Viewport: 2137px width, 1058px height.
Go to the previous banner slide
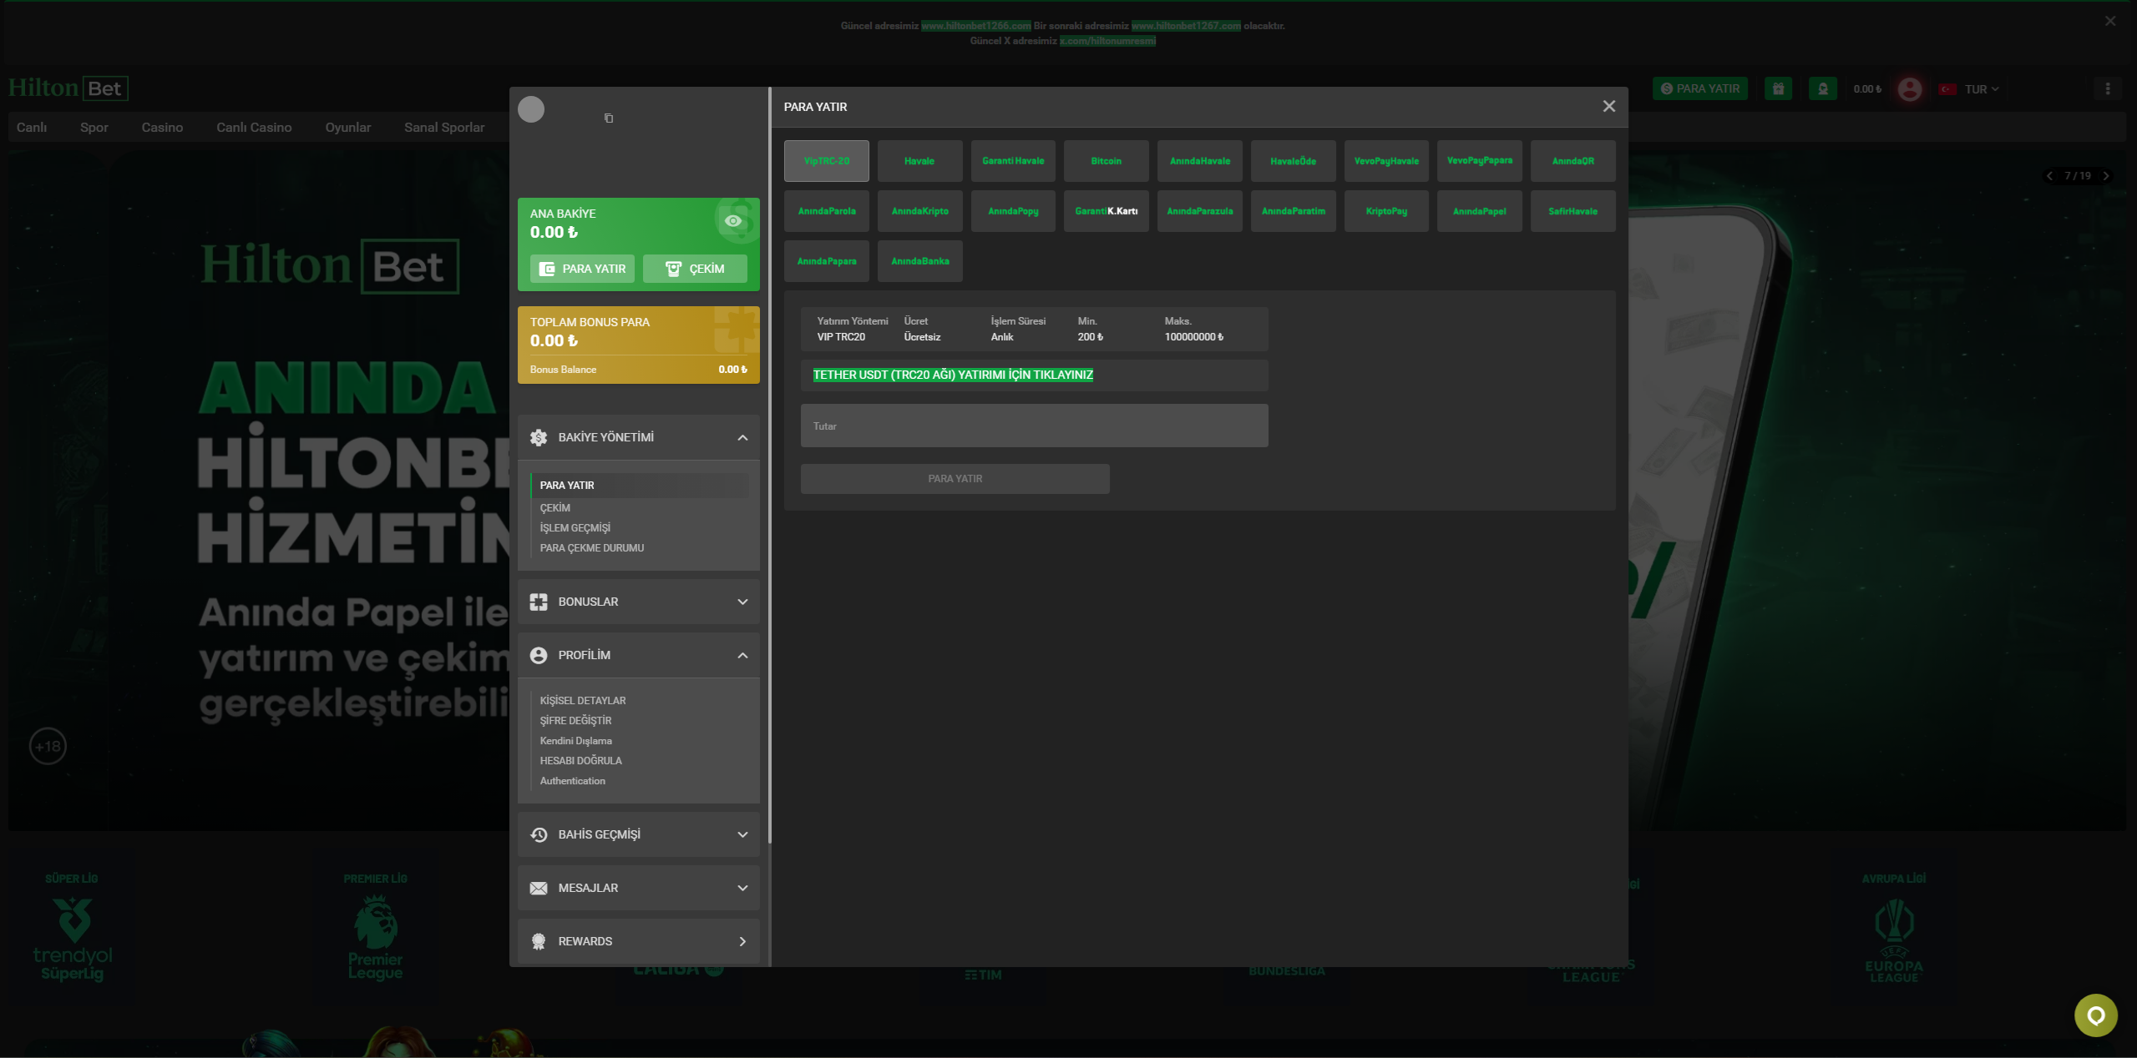[x=2049, y=176]
